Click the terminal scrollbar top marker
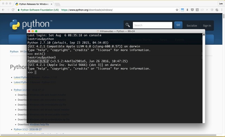The image size is (225, 137). tap(204, 35)
